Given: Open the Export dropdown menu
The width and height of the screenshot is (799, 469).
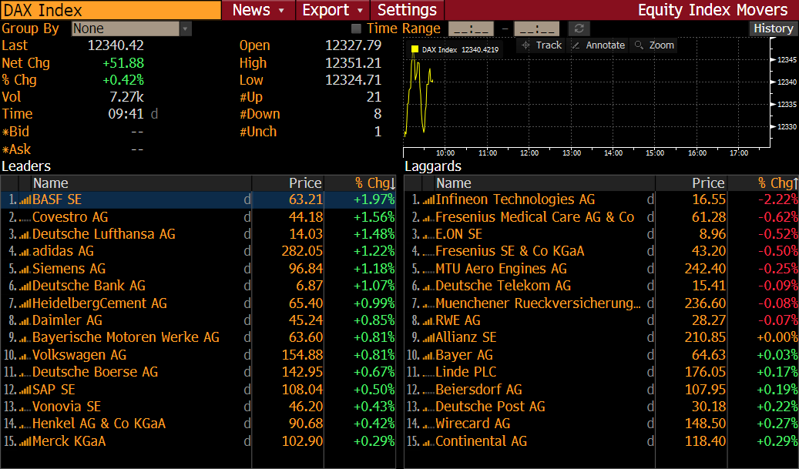Looking at the screenshot, I should click(333, 10).
